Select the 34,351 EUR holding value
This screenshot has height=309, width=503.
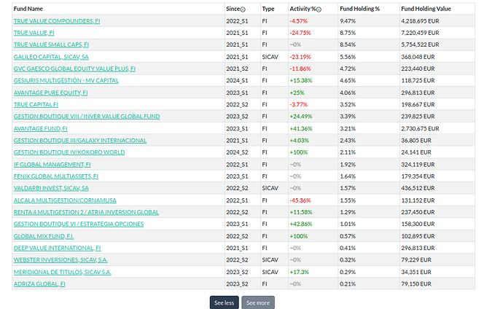(416, 273)
